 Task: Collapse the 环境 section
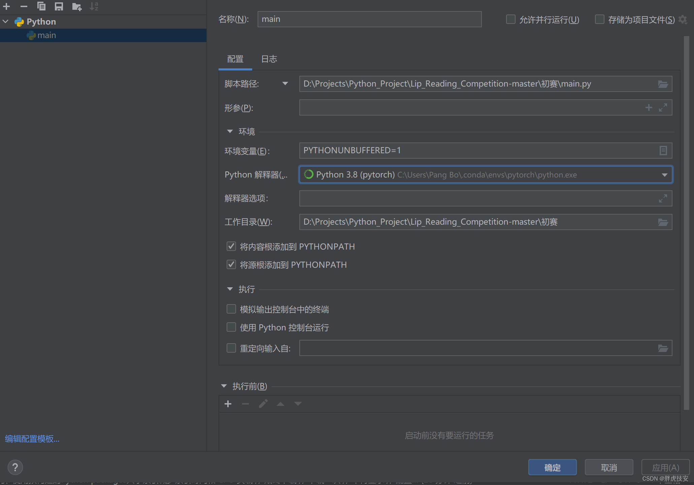coord(230,131)
